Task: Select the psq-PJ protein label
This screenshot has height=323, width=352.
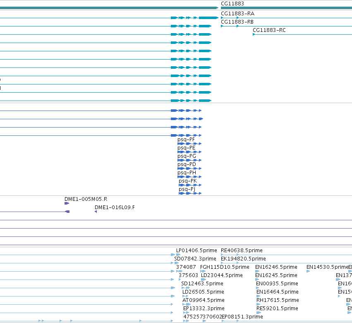Action: coord(187,189)
